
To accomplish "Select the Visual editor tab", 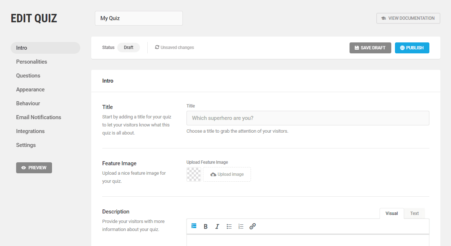I will pyautogui.click(x=391, y=213).
